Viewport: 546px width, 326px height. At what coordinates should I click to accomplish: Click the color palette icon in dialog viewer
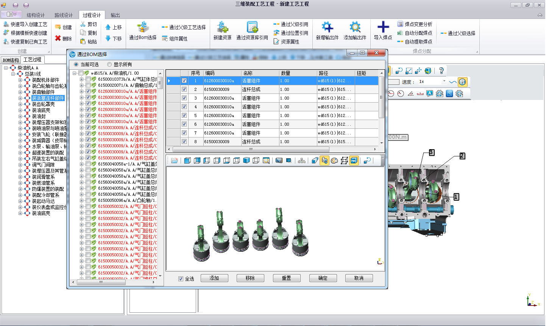point(334,161)
